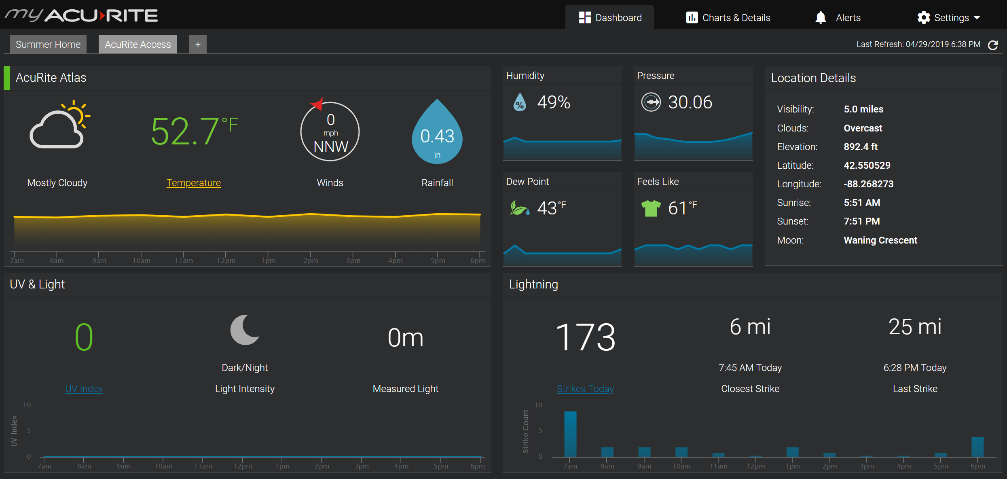Click the Alerts bell icon
Screen dimensions: 1007x479
821,18
